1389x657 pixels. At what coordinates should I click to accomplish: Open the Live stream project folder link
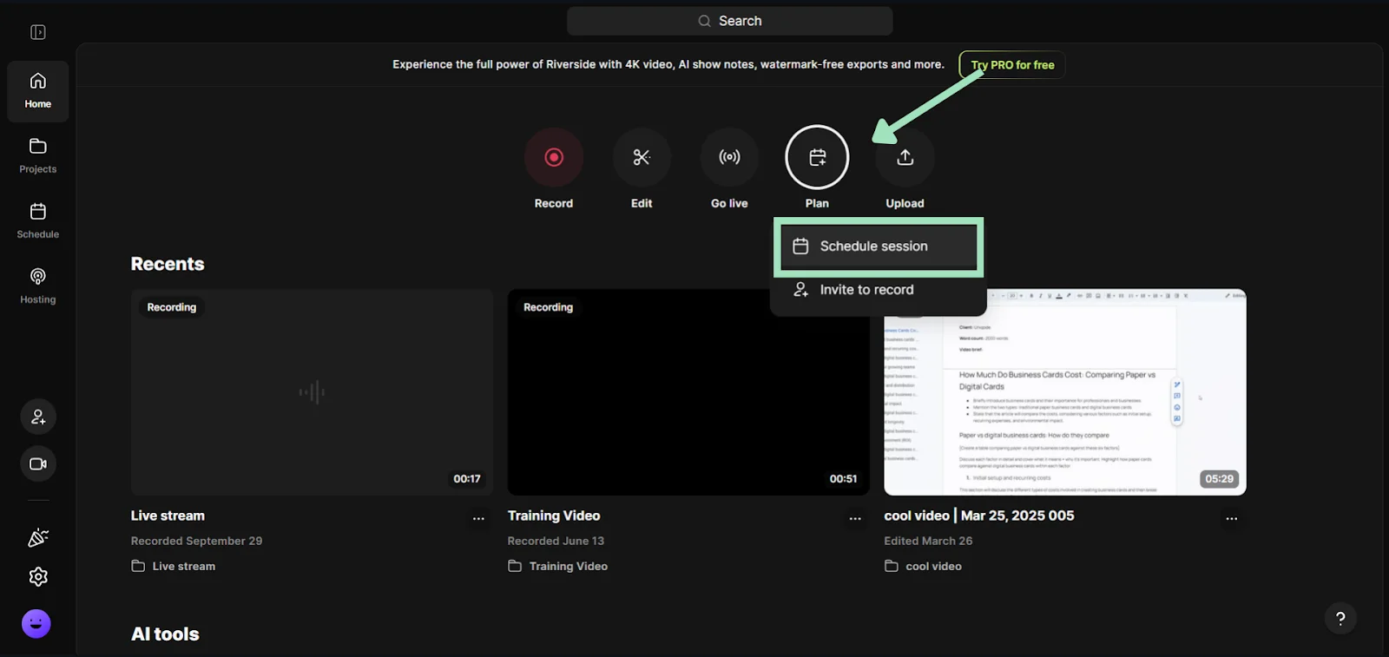(174, 566)
